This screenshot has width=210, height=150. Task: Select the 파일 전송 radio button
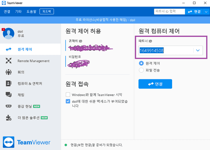141,70
